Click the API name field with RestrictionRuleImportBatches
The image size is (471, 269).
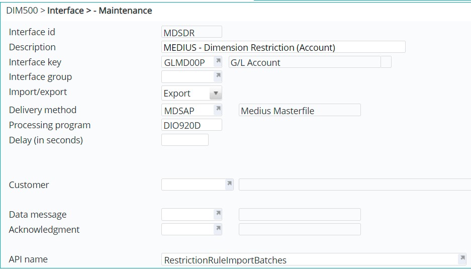tap(308, 259)
